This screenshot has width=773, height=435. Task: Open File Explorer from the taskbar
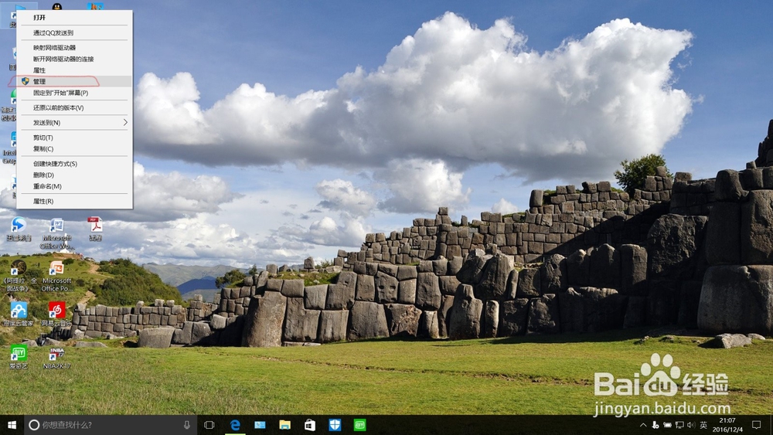tap(284, 425)
